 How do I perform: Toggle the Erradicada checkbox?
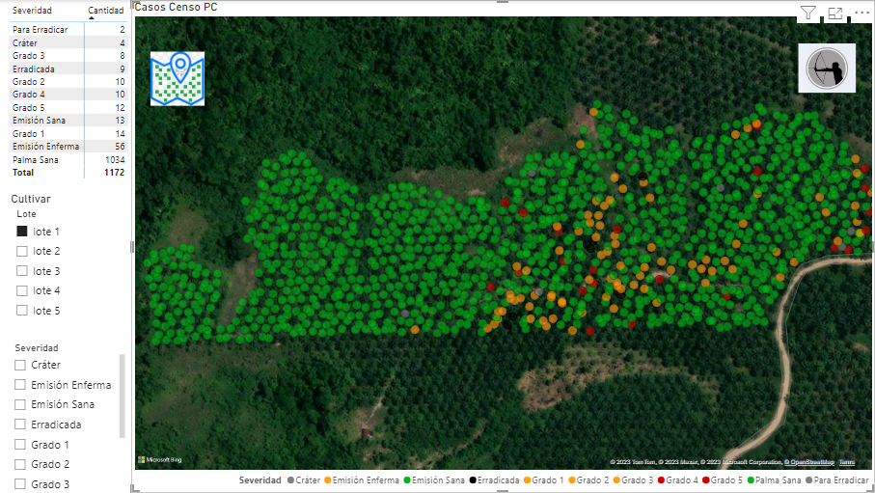click(20, 425)
